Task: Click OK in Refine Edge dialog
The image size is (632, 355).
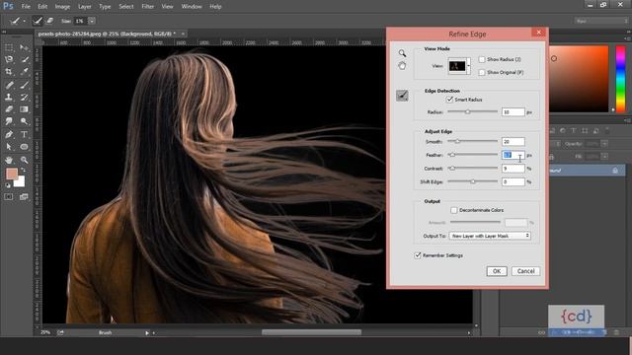Action: pos(497,271)
